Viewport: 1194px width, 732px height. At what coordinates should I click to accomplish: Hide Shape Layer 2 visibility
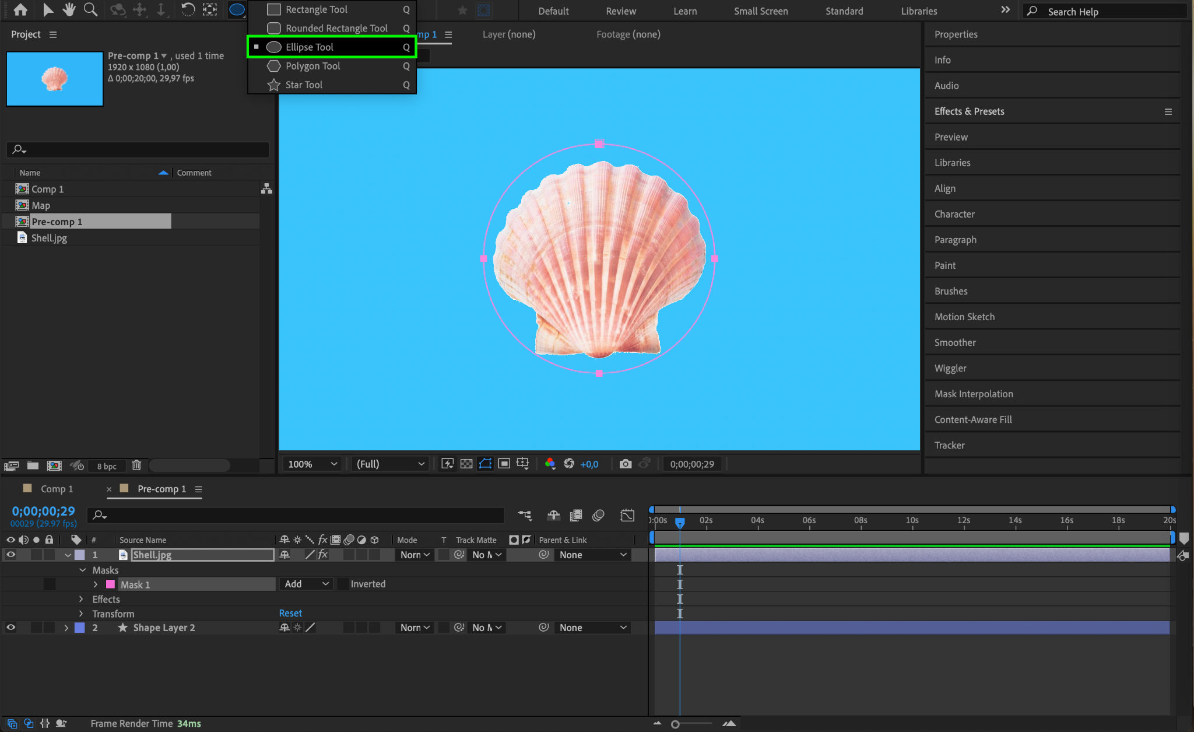[x=10, y=628]
